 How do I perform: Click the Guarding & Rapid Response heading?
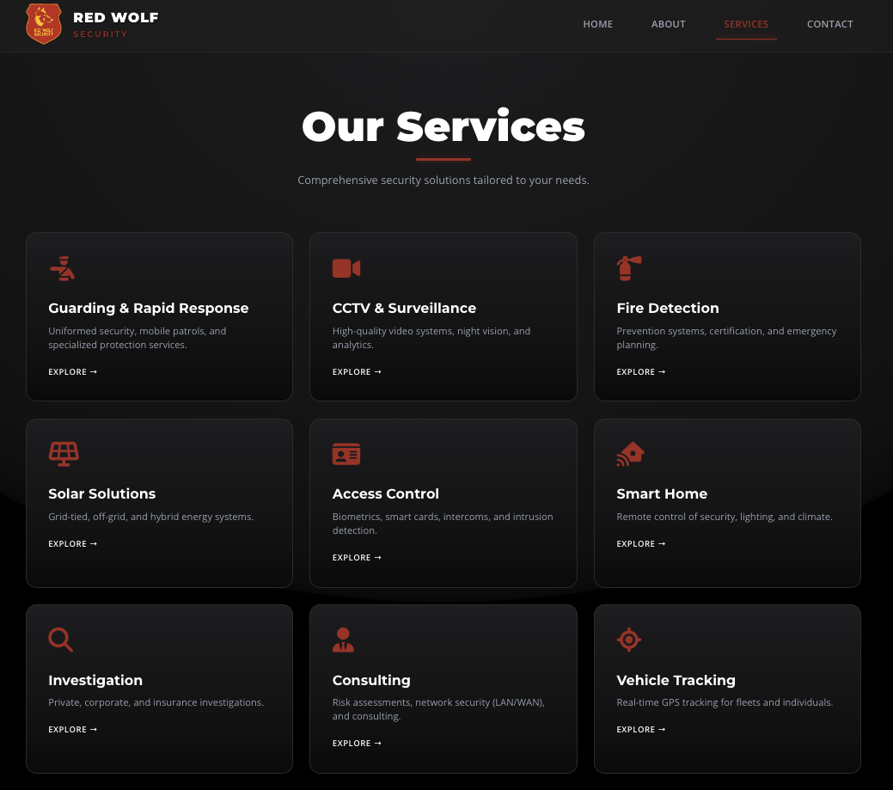(149, 308)
